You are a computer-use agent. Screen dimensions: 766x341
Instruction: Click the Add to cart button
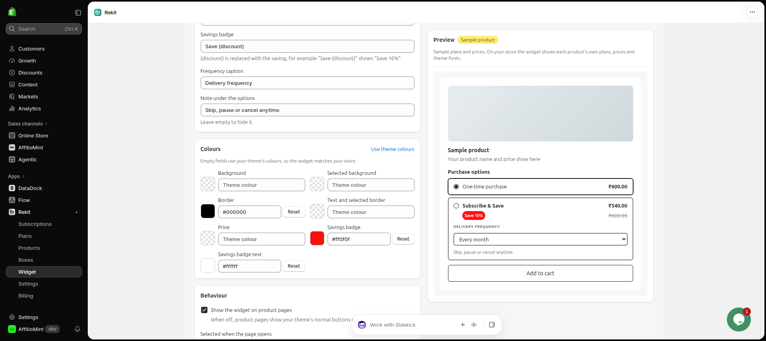tap(540, 273)
